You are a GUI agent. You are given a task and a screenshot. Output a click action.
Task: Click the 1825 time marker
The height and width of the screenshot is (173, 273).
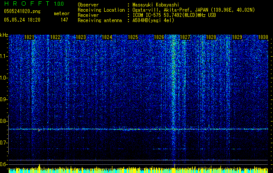(133, 37)
